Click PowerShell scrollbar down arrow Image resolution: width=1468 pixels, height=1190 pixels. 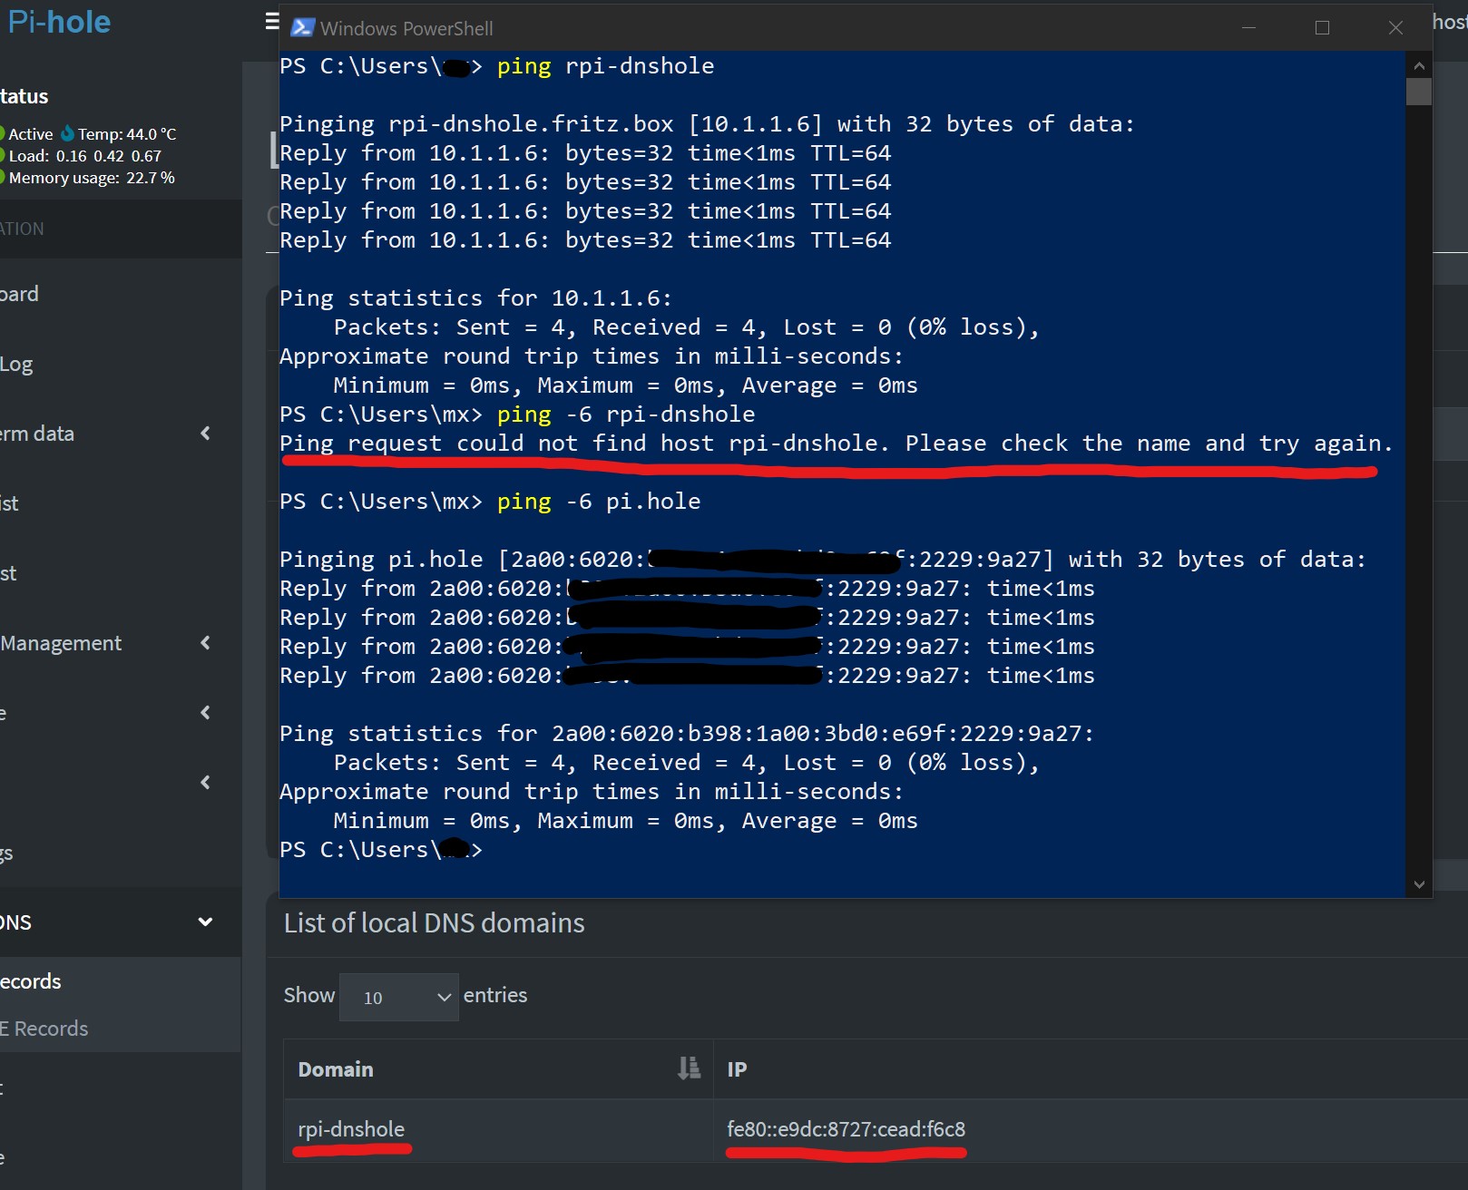coord(1419,884)
